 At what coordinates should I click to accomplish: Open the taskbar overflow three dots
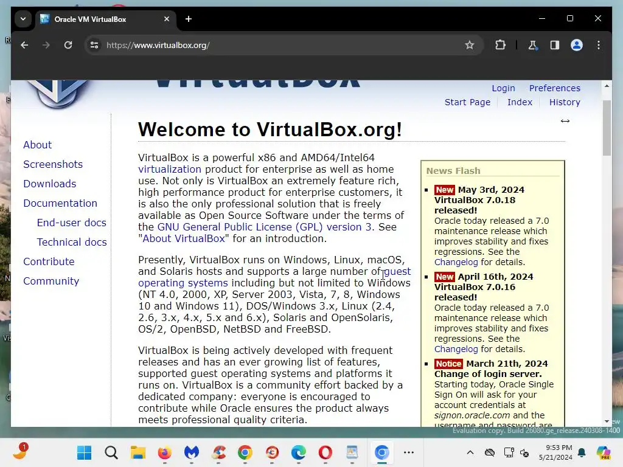(x=409, y=452)
